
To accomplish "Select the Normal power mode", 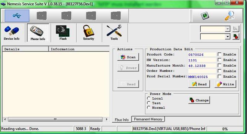I will [x=149, y=108].
